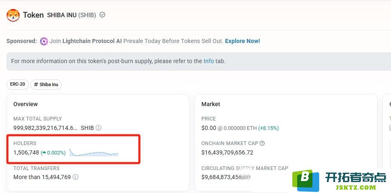
Task: Select the # Shiba Inu tag
Action: click(x=46, y=84)
